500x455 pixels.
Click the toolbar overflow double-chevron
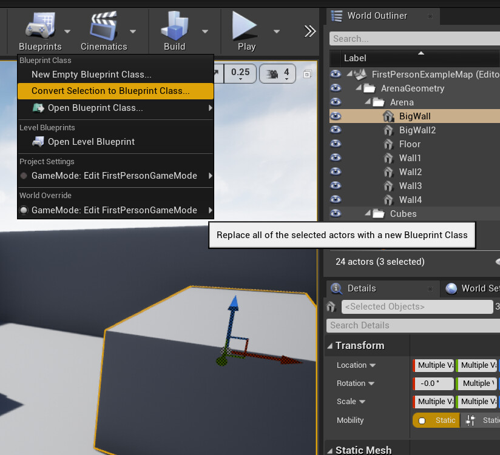click(x=310, y=31)
